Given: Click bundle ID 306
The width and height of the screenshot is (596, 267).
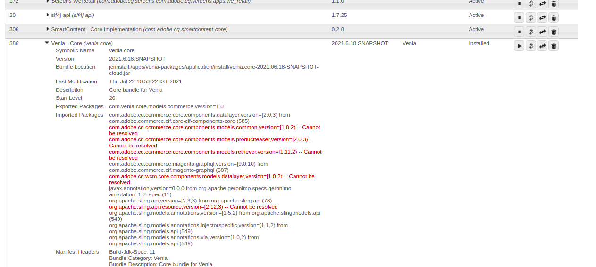Looking at the screenshot, I should tap(14, 29).
